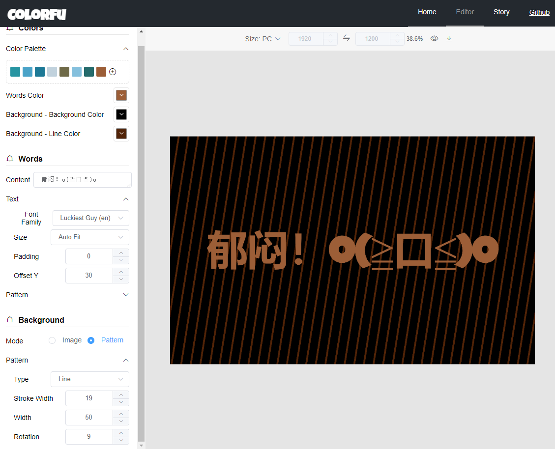Image resolution: width=555 pixels, height=449 pixels.
Task: Open the Story page
Action: pyautogui.click(x=501, y=12)
